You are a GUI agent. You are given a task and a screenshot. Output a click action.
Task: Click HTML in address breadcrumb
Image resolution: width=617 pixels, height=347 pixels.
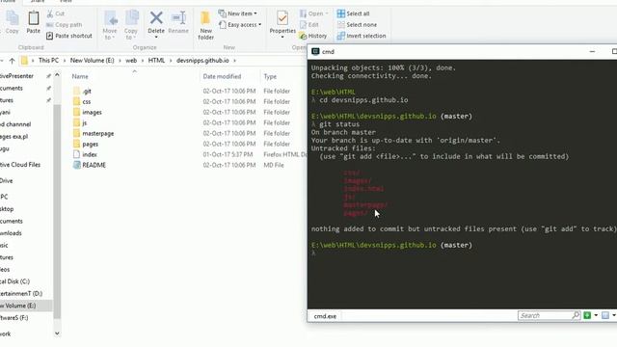click(x=156, y=60)
